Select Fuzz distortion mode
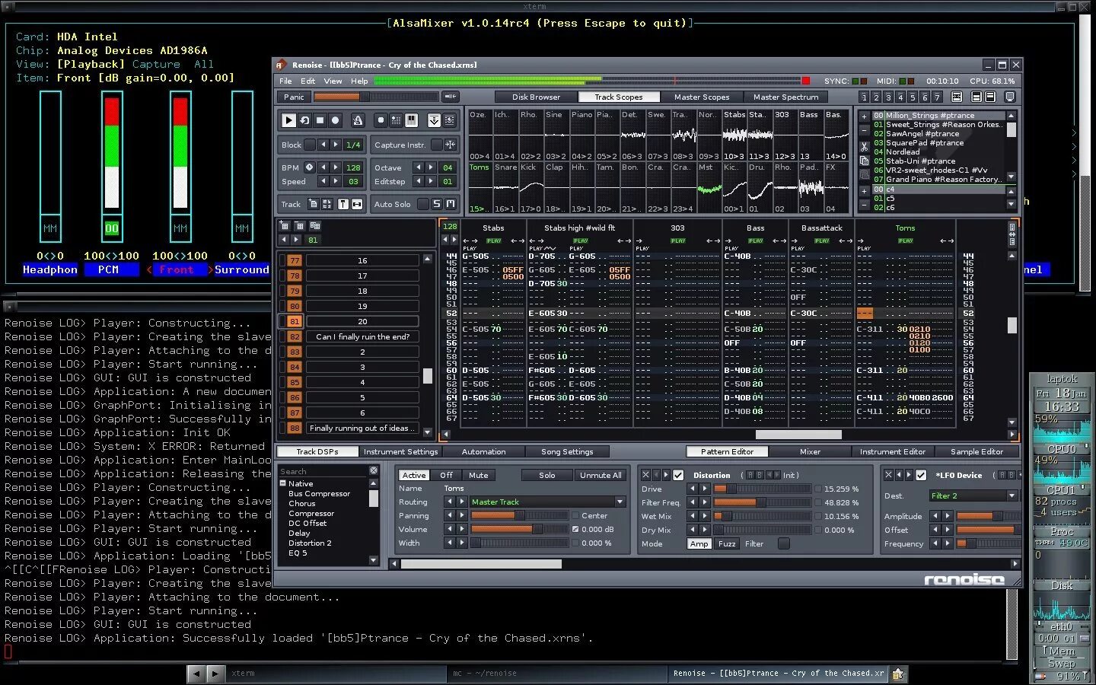 pos(727,543)
